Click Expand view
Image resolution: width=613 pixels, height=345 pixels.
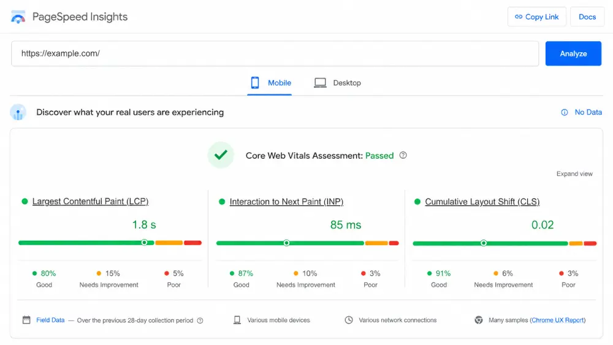(574, 174)
